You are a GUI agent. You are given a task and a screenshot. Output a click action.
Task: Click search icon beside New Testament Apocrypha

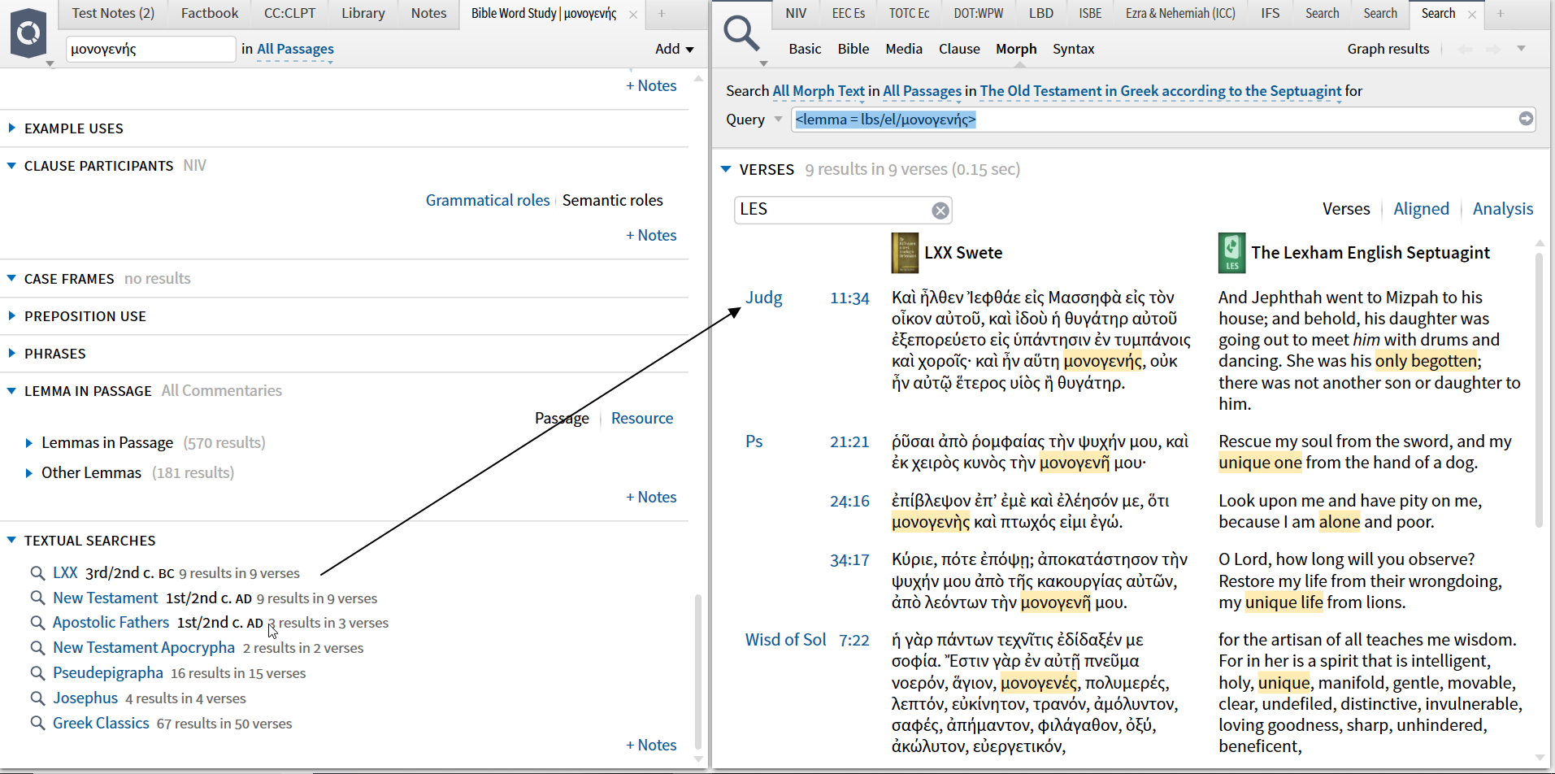point(37,648)
